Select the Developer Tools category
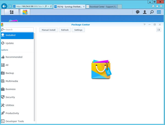165x125 pixels. pyautogui.click(x=17, y=121)
